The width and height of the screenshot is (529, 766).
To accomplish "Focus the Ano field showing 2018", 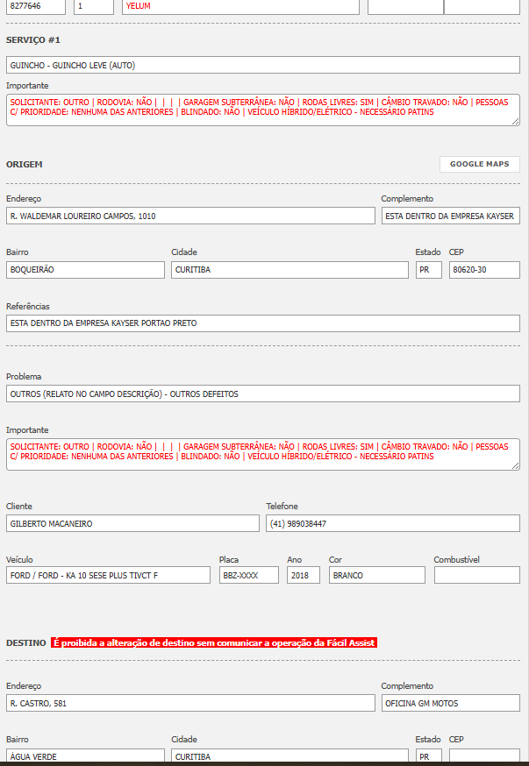I will [303, 575].
